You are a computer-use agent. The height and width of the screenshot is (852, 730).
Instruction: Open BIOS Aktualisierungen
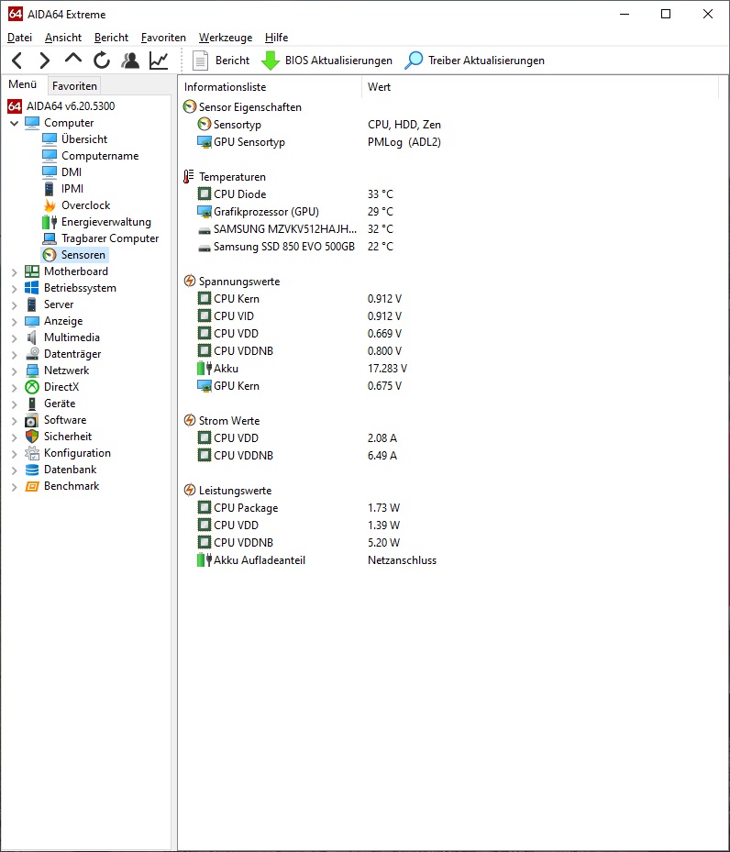327,61
